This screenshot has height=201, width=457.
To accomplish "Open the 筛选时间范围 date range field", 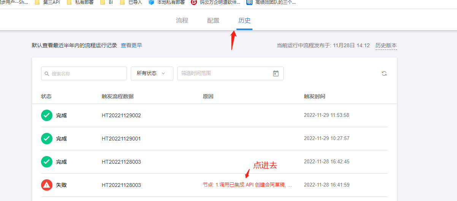I will pos(230,73).
